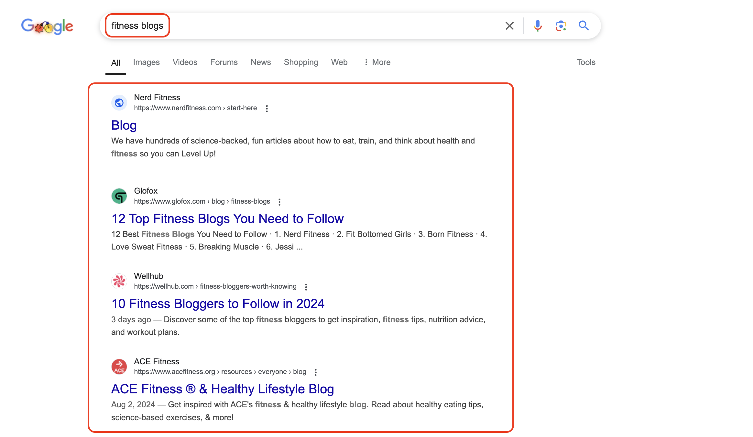Click the 'ACE Fitness' site name

point(157,361)
